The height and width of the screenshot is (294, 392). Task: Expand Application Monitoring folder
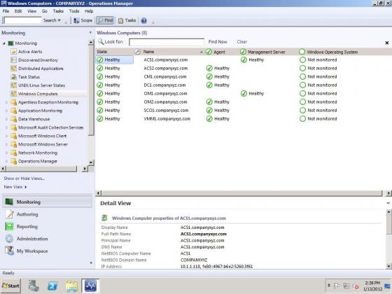coord(6,111)
